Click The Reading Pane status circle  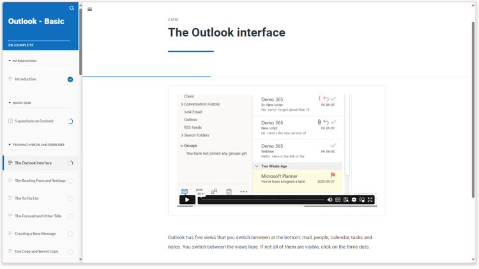70,181
